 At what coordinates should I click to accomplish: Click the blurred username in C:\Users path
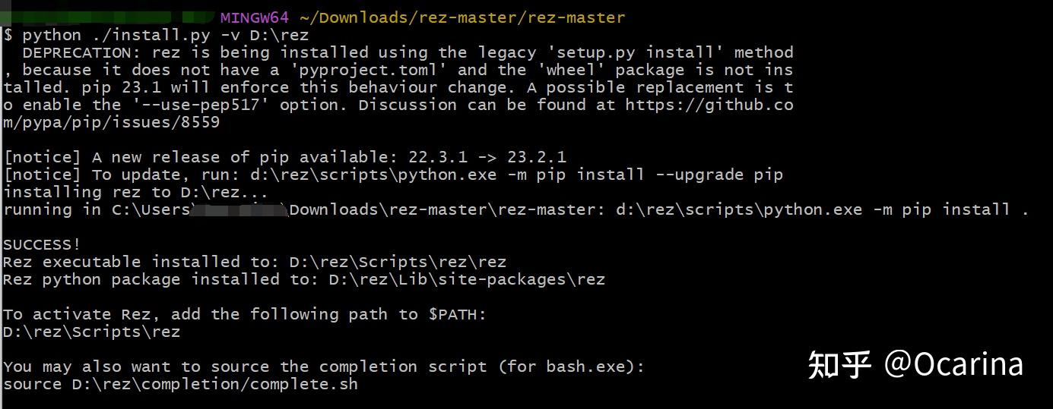coord(239,209)
